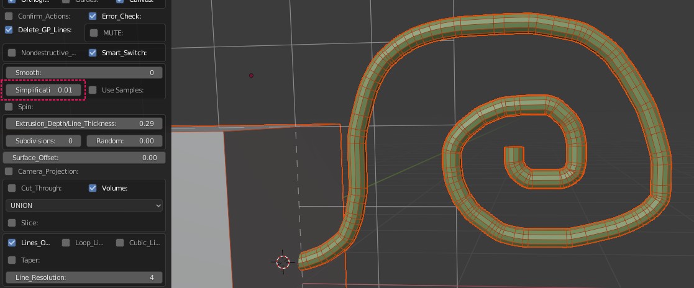This screenshot has height=288, width=694.
Task: Disable the Delete_GP_Lines checkbox
Action: point(9,30)
